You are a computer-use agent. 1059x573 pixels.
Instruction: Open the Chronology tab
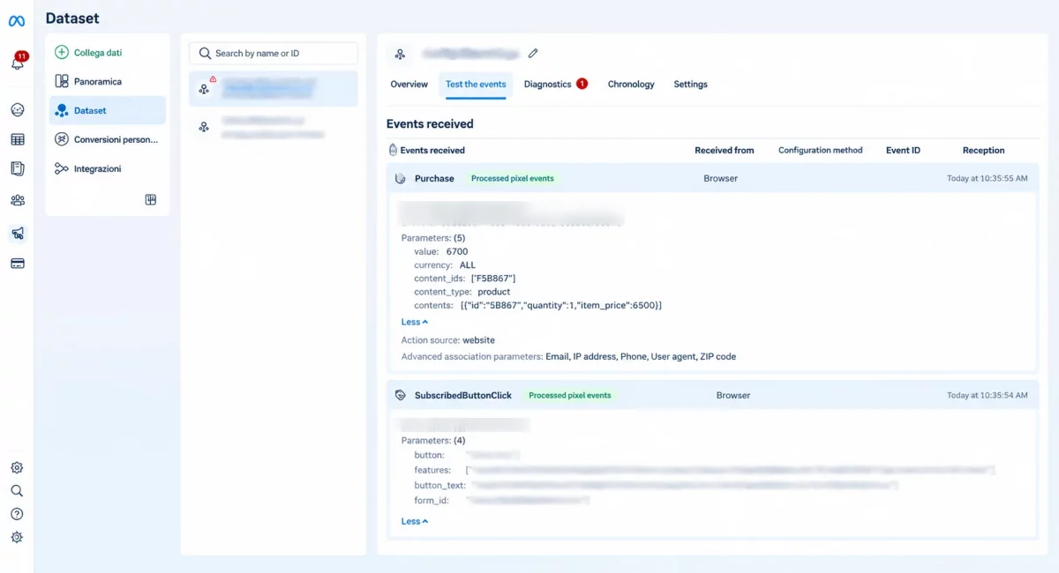pos(631,85)
